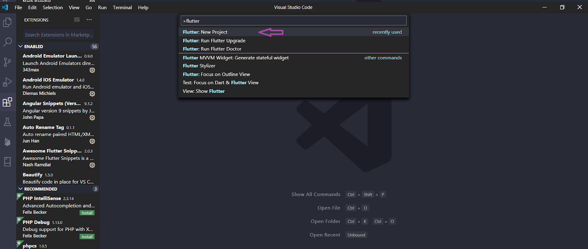
Task: Open gear settings for Angular Snippets
Action: click(x=92, y=118)
